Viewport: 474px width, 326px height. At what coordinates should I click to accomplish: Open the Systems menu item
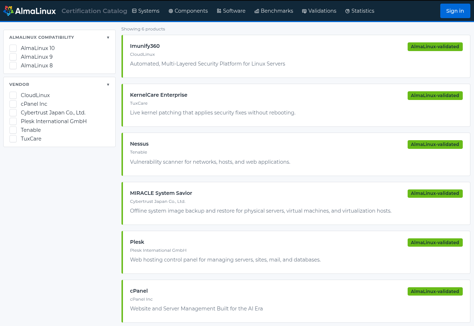pos(146,11)
